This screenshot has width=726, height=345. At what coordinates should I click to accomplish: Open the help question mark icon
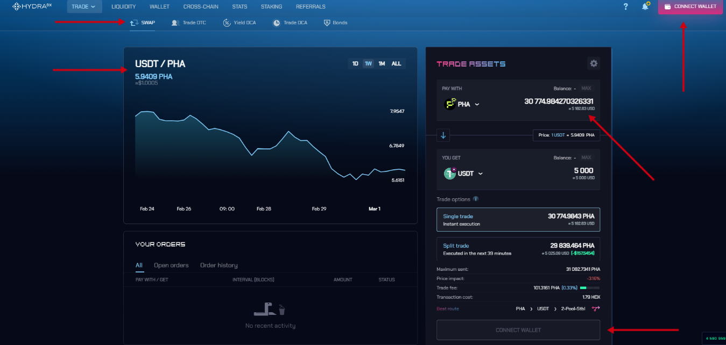[x=625, y=6]
